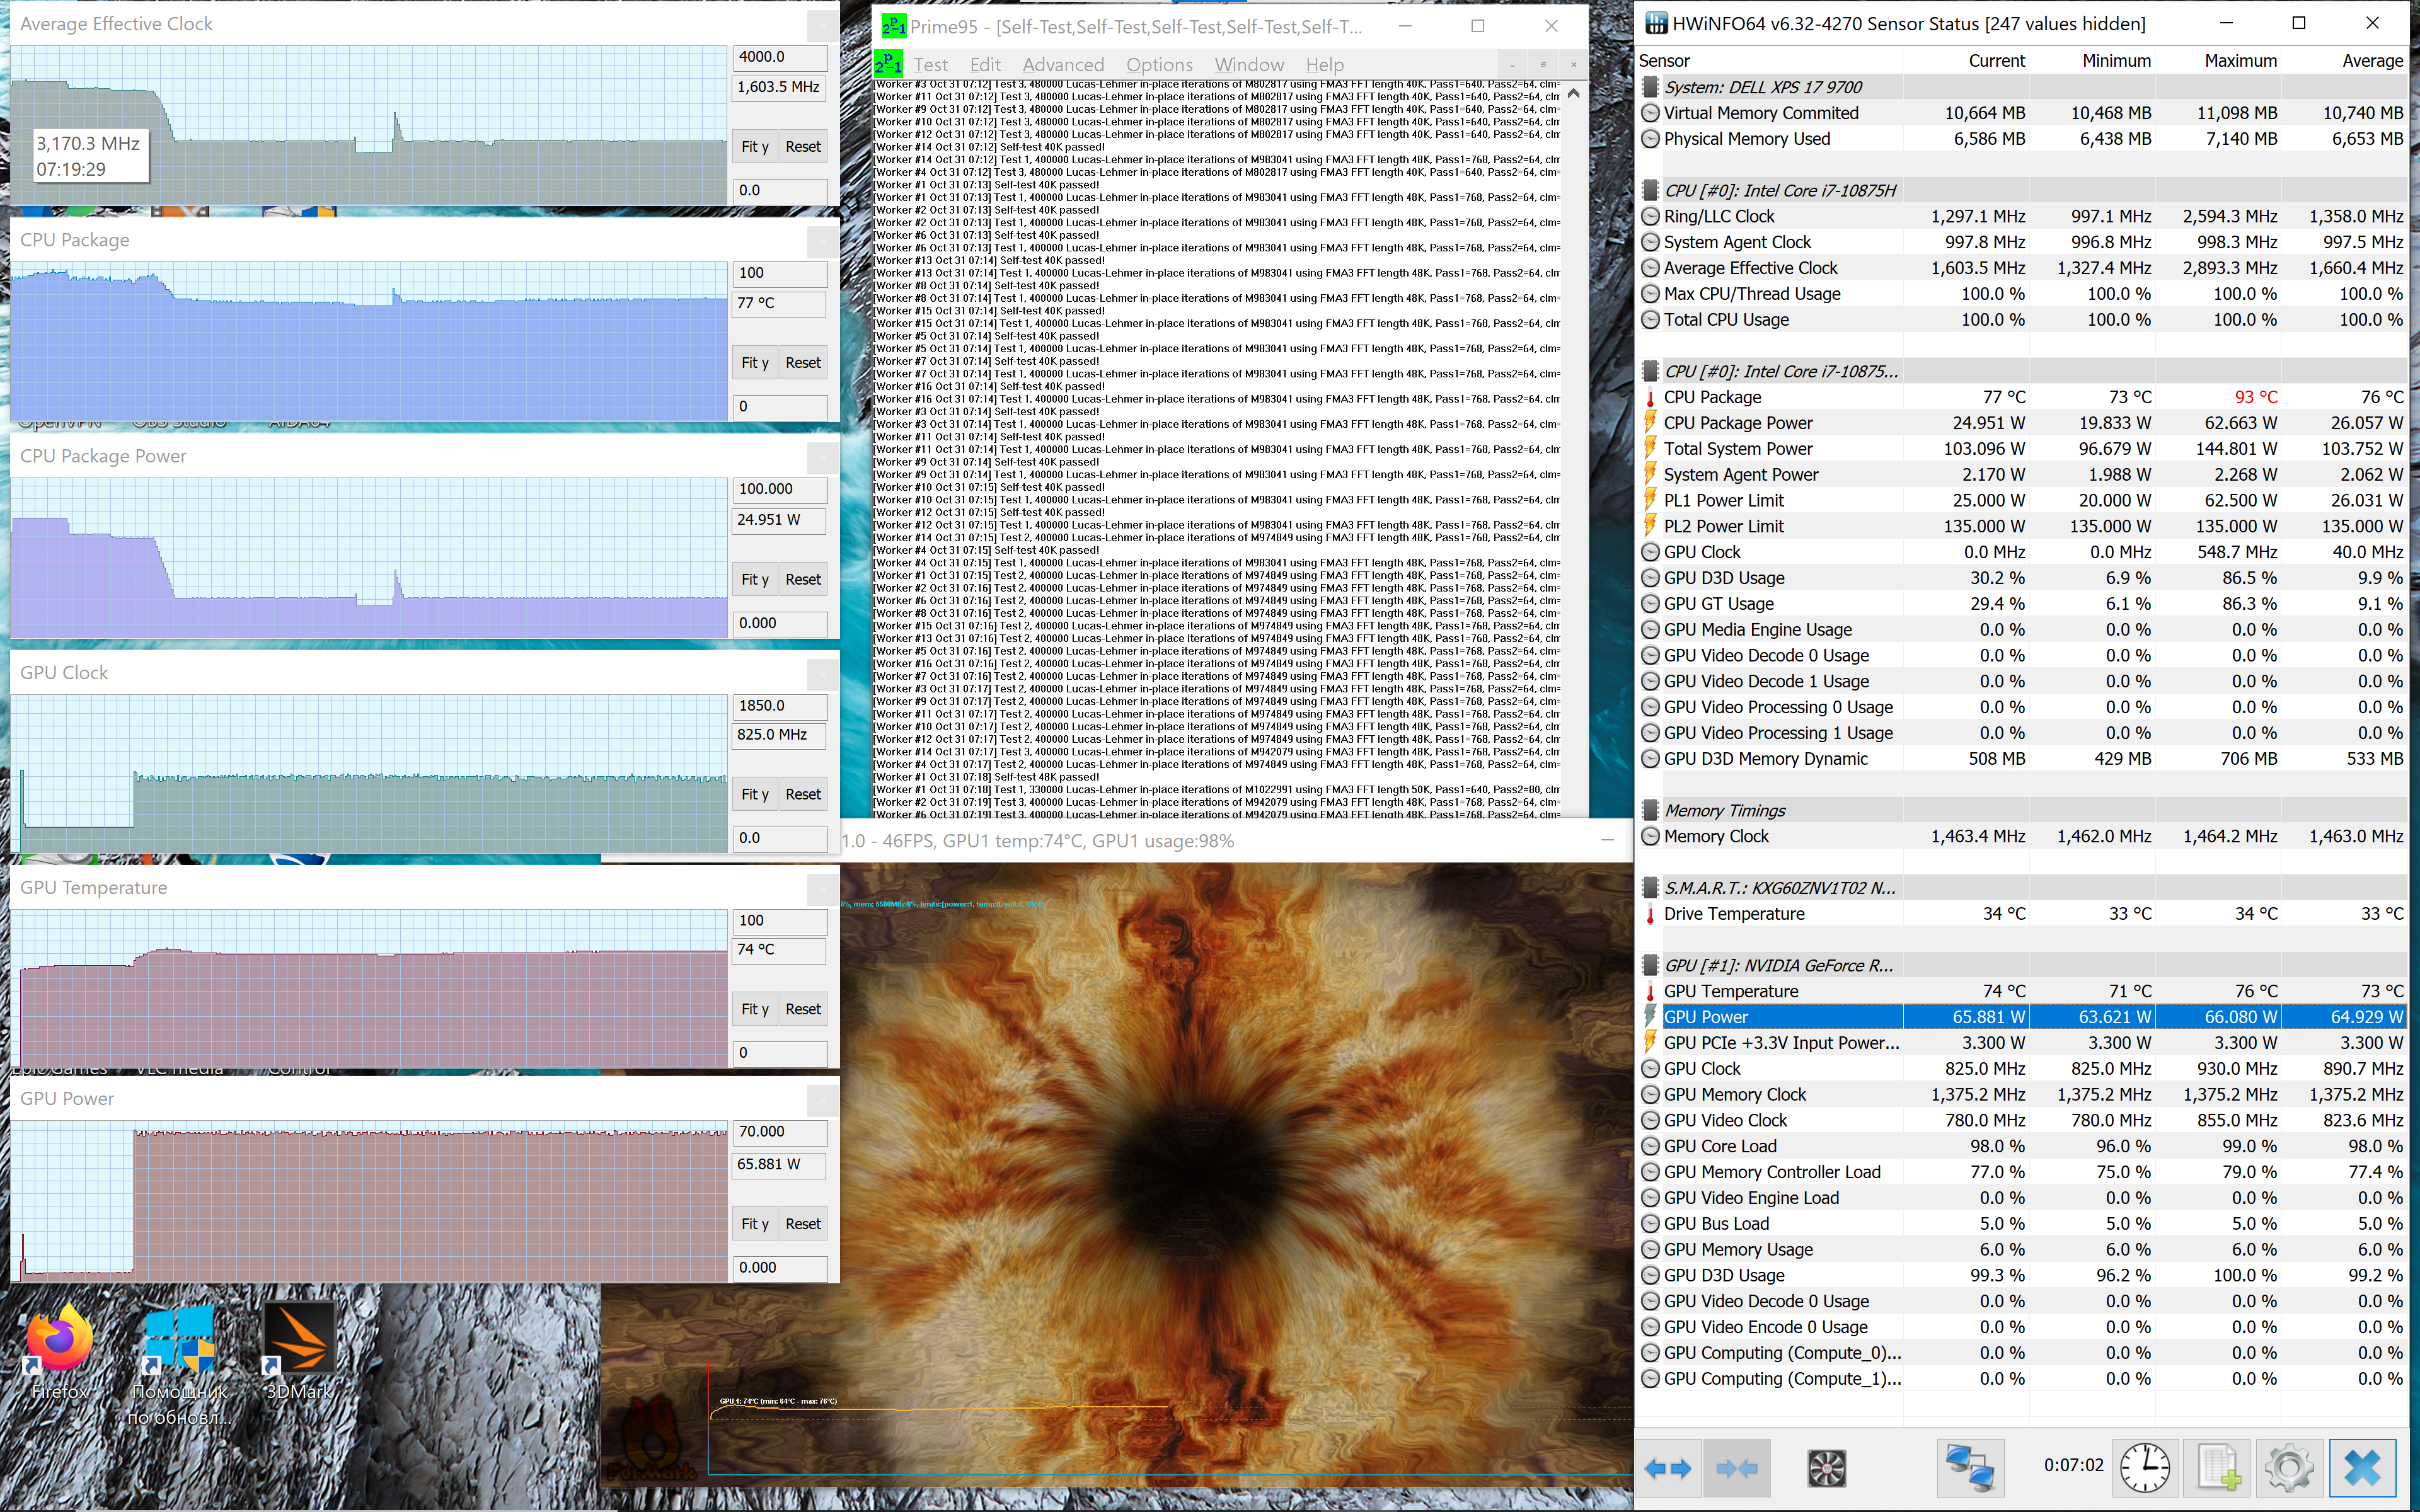The image size is (2420, 1512).
Task: Click Fit y on GPU Power graph
Action: [x=755, y=1224]
